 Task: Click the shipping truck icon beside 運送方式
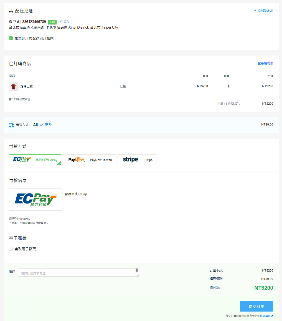11,125
